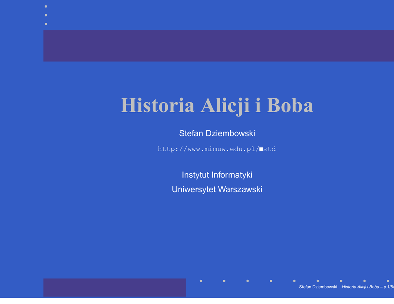Click the "Uniwersytet Warszawski" text line
The image size is (394, 304).
pyautogui.click(x=217, y=189)
